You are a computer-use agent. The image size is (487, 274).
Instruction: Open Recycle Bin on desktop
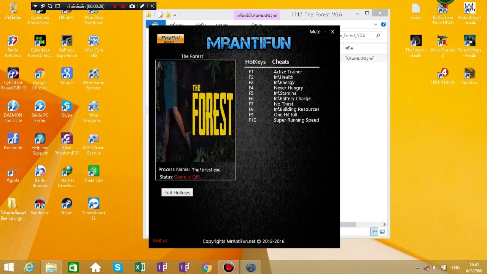13,11
